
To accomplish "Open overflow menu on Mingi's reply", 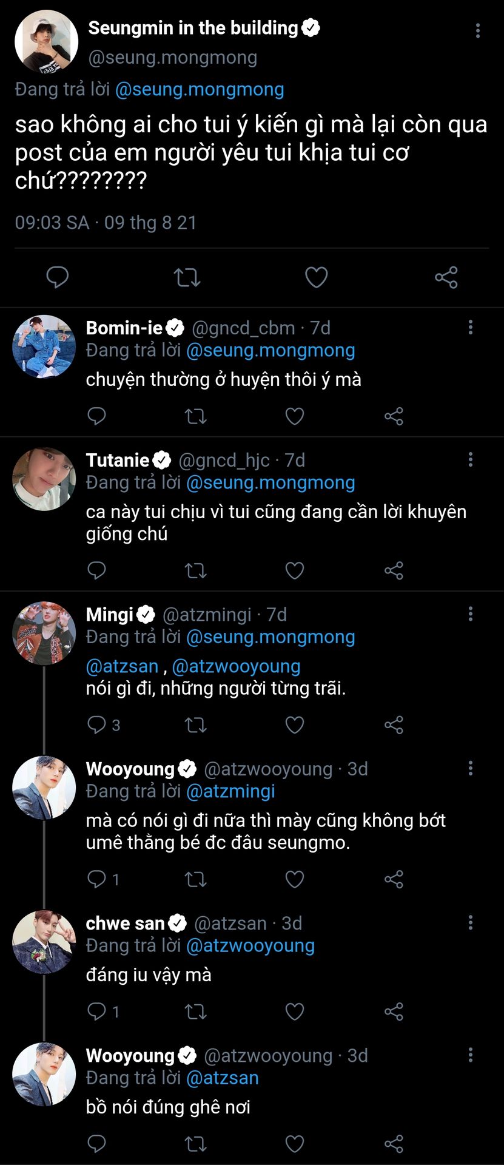I will click(471, 614).
